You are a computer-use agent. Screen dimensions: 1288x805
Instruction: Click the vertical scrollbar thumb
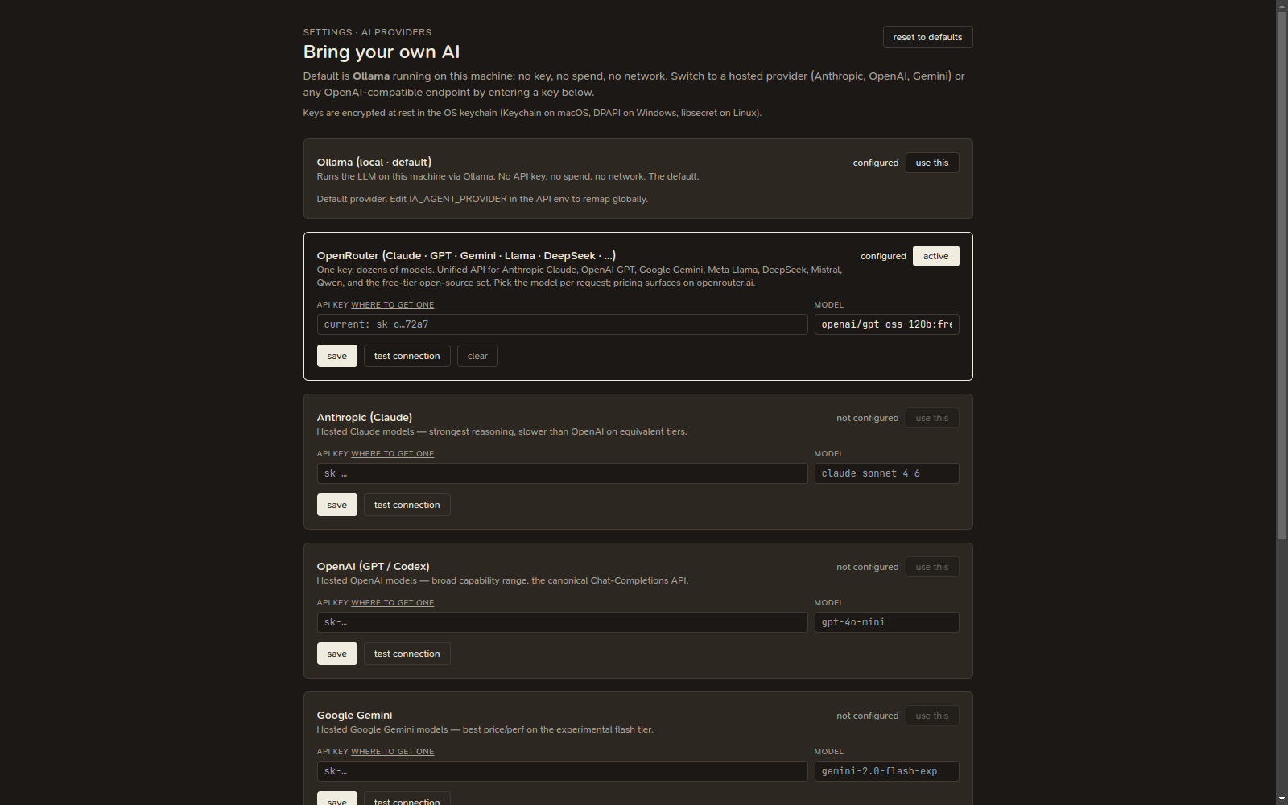[x=1282, y=275]
